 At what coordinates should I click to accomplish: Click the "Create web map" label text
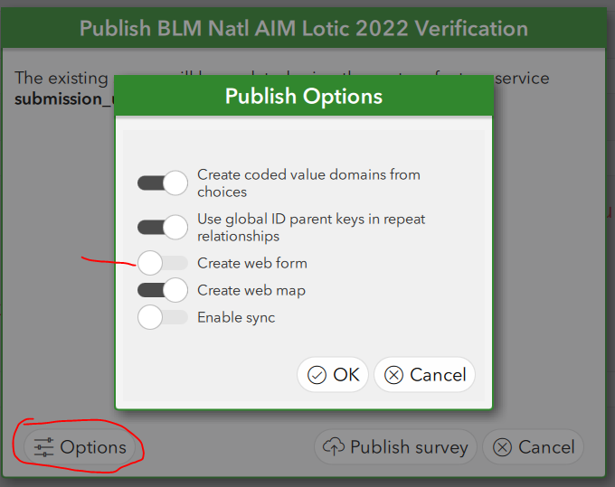(251, 290)
